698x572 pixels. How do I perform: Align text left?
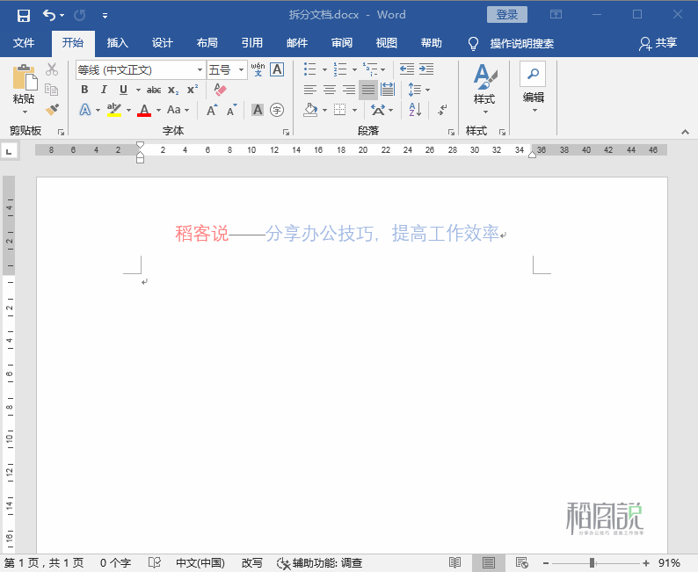coord(309,90)
